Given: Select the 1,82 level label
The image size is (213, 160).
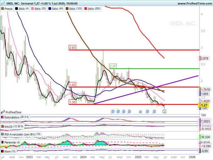Looking at the screenshot, I should (72, 85).
